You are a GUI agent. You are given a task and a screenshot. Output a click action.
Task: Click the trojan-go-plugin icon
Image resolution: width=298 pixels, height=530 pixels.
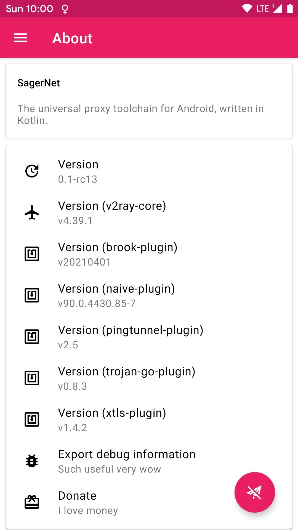(x=32, y=378)
